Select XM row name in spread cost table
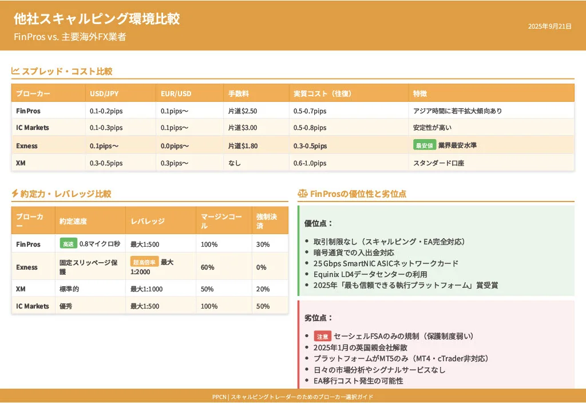The height and width of the screenshot is (403, 586). [21, 163]
